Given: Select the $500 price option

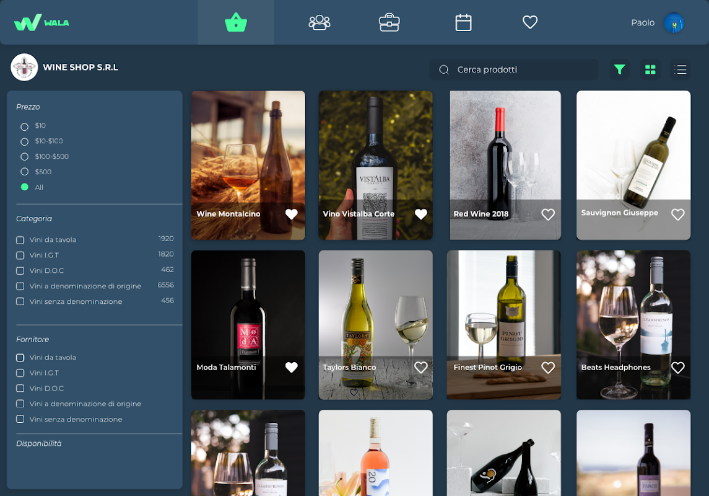Looking at the screenshot, I should [24, 172].
